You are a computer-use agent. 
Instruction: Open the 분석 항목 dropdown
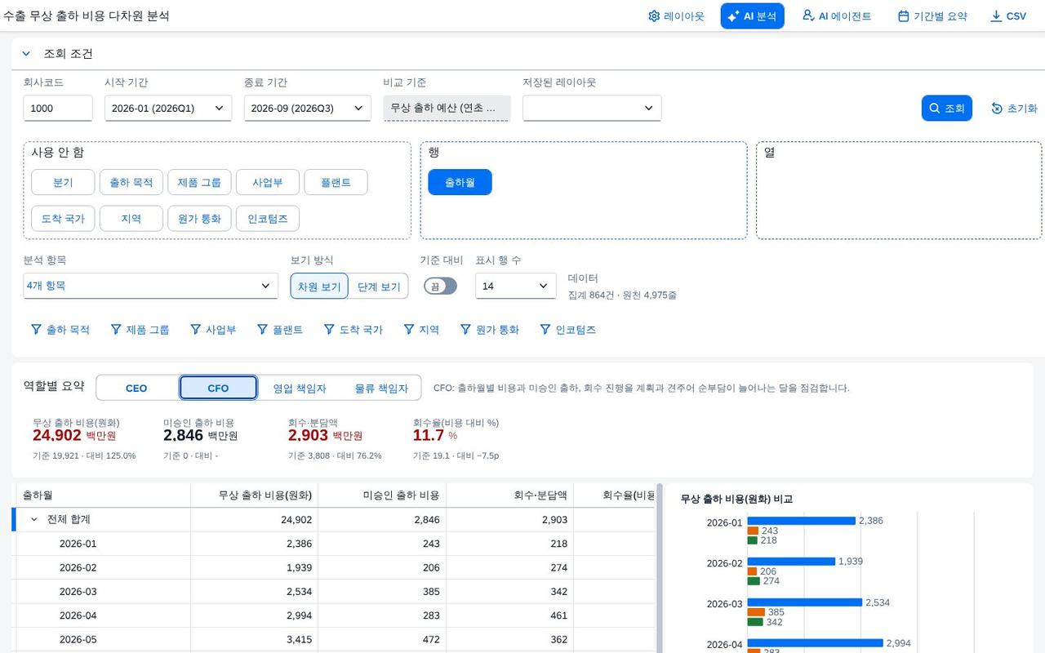[x=151, y=286]
